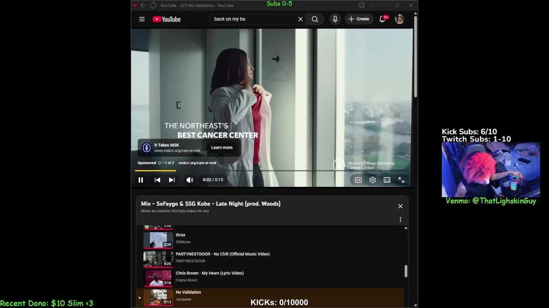The image size is (549, 308).
Task: Click the Memorial Sloan Kettering watermark logo
Action: 364,165
